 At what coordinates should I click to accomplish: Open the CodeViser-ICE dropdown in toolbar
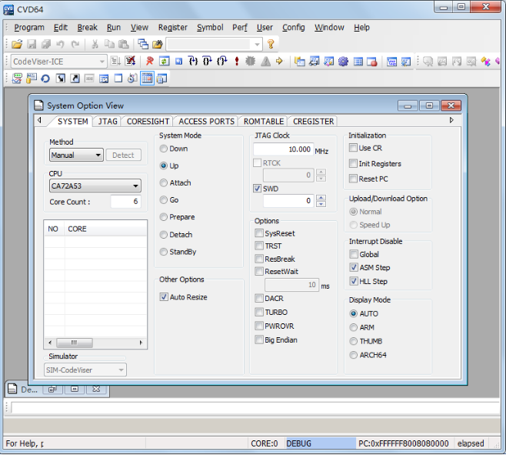coord(59,62)
